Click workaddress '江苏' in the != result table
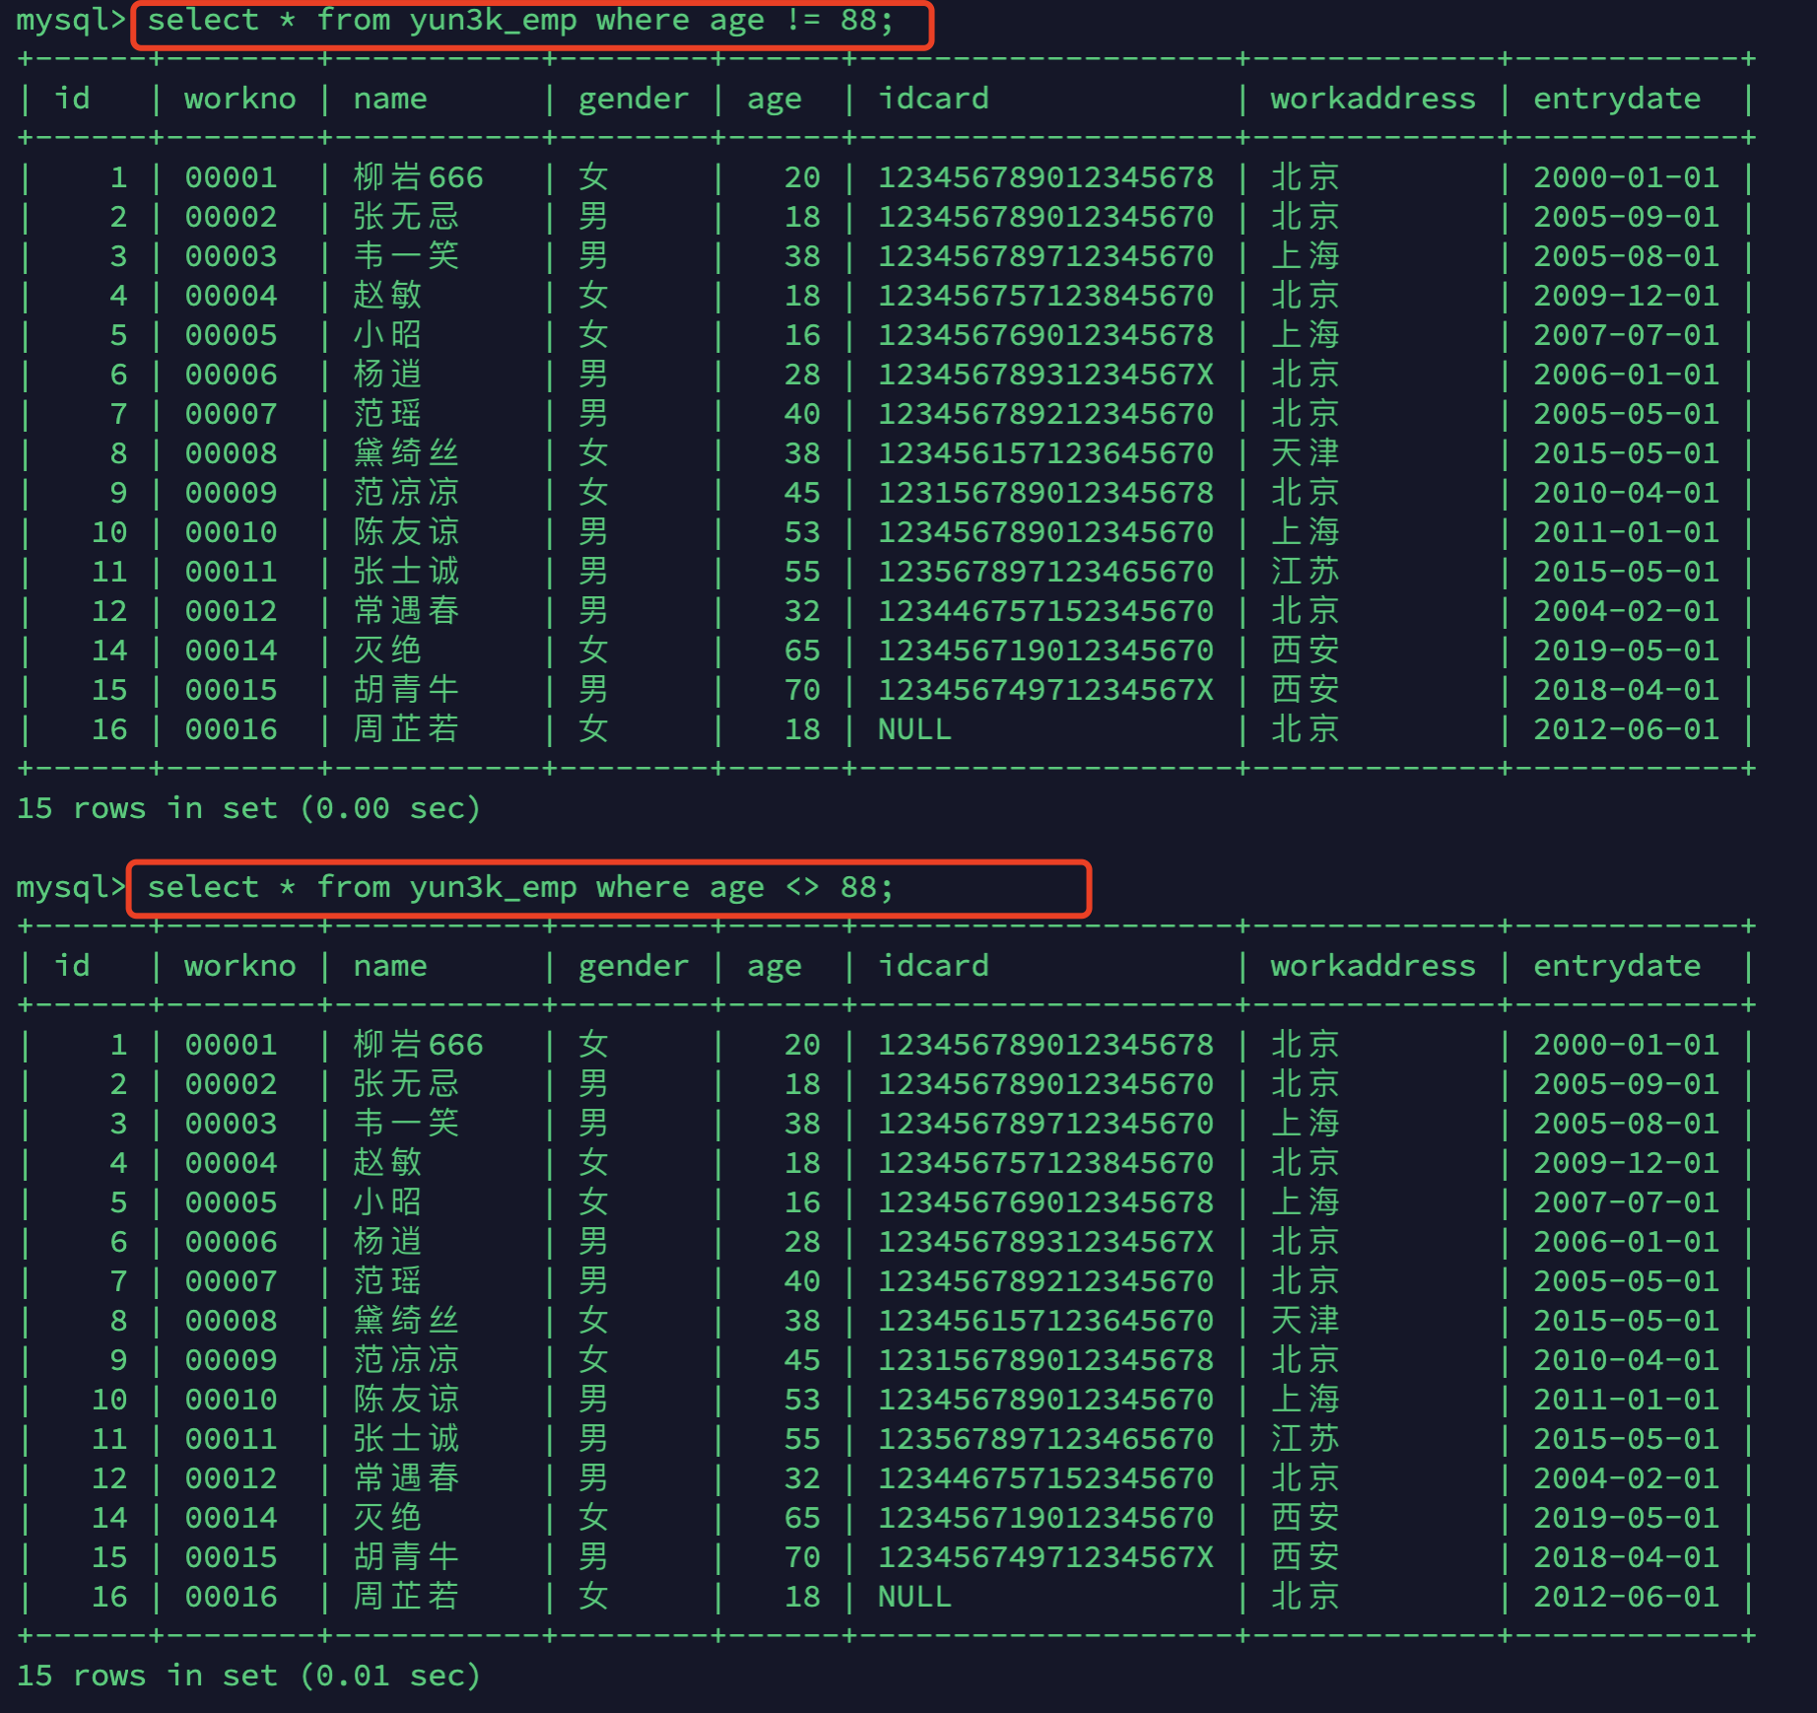Screen dimensions: 1817x1713 click(x=1305, y=572)
